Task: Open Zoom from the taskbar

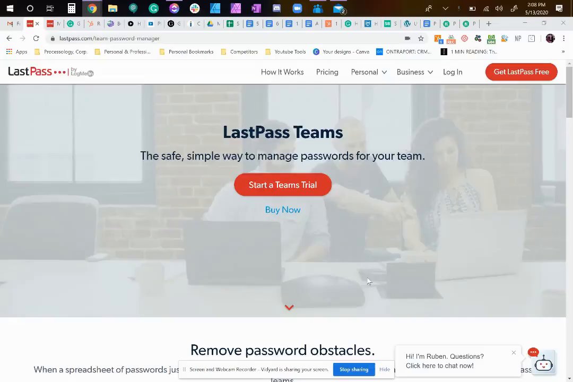Action: coord(298,8)
